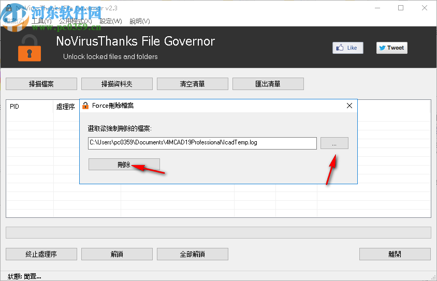This screenshot has width=437, height=281.
Task: Click the 解鎖 button
Action: (117, 254)
